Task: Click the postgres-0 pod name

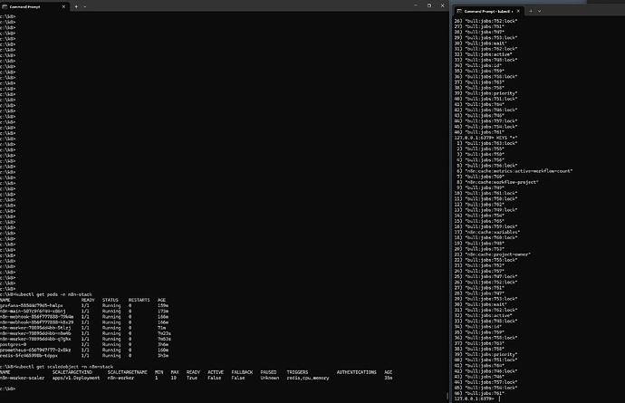Action: (14, 344)
